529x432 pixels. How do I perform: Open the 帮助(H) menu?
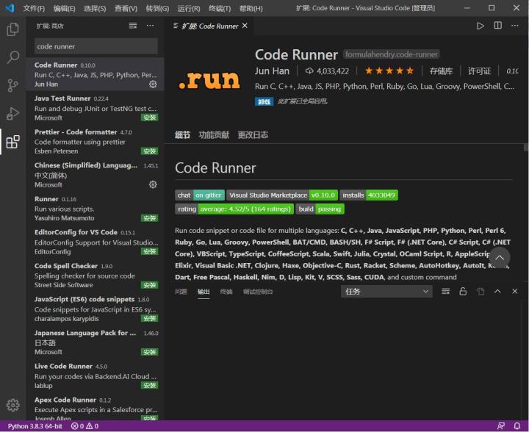point(251,8)
